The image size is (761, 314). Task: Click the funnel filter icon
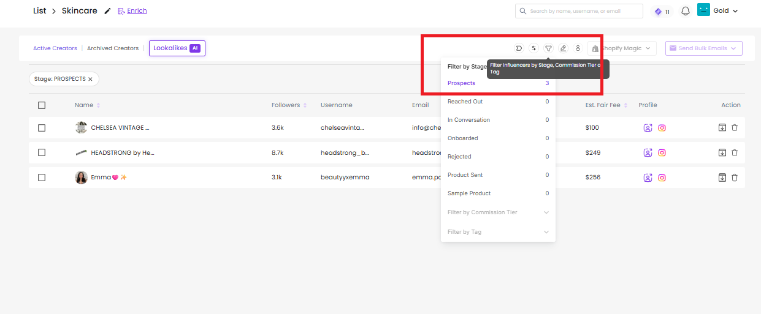(x=549, y=48)
